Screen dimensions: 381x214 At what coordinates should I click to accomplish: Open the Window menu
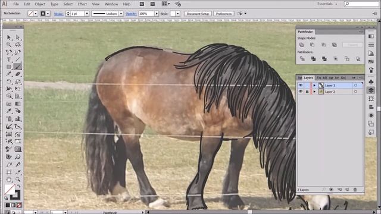click(111, 4)
